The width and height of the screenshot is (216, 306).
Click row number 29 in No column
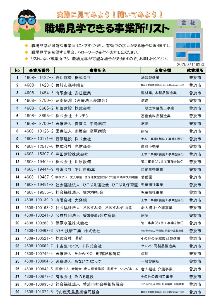17,292
